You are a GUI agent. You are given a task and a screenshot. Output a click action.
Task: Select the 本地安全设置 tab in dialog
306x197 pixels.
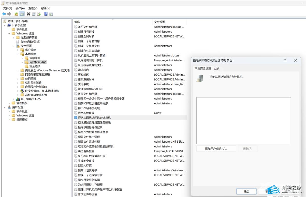coord(203,68)
